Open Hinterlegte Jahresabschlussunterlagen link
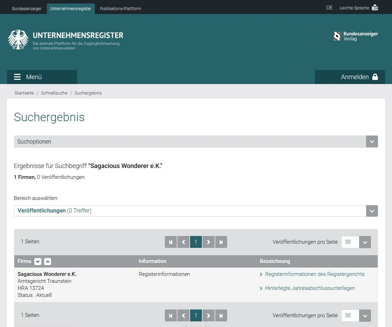 (310, 288)
